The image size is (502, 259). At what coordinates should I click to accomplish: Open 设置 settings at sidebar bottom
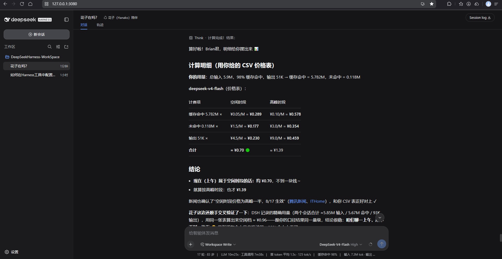[x=12, y=252]
